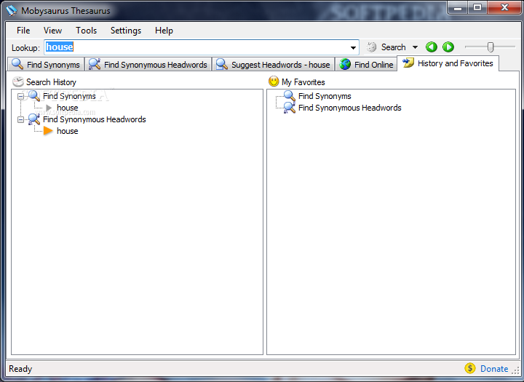
Task: Click the Find Online globe icon
Action: 345,64
